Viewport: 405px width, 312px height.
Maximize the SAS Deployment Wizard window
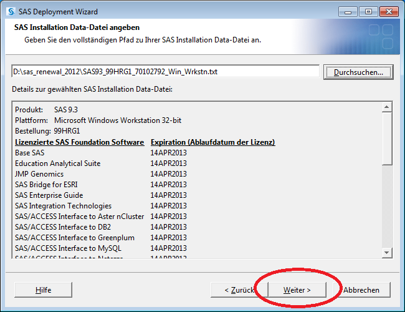[369, 12]
